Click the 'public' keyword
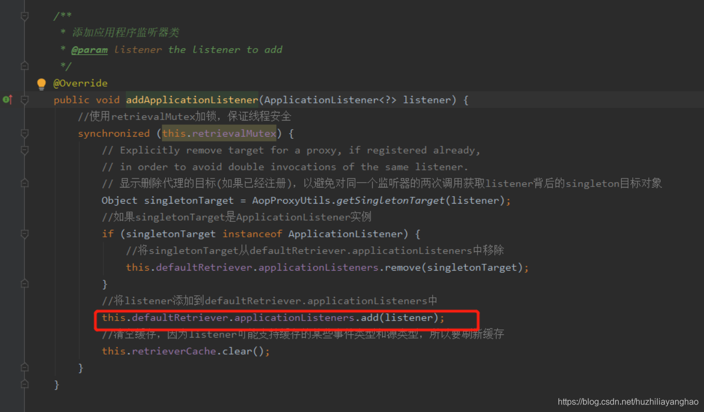The width and height of the screenshot is (704, 412). coord(72,100)
